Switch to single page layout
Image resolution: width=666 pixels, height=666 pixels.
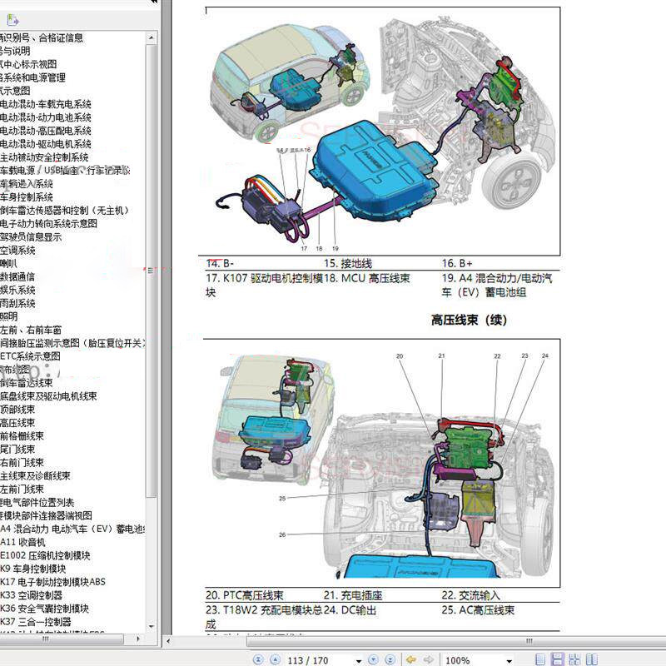coord(539,659)
